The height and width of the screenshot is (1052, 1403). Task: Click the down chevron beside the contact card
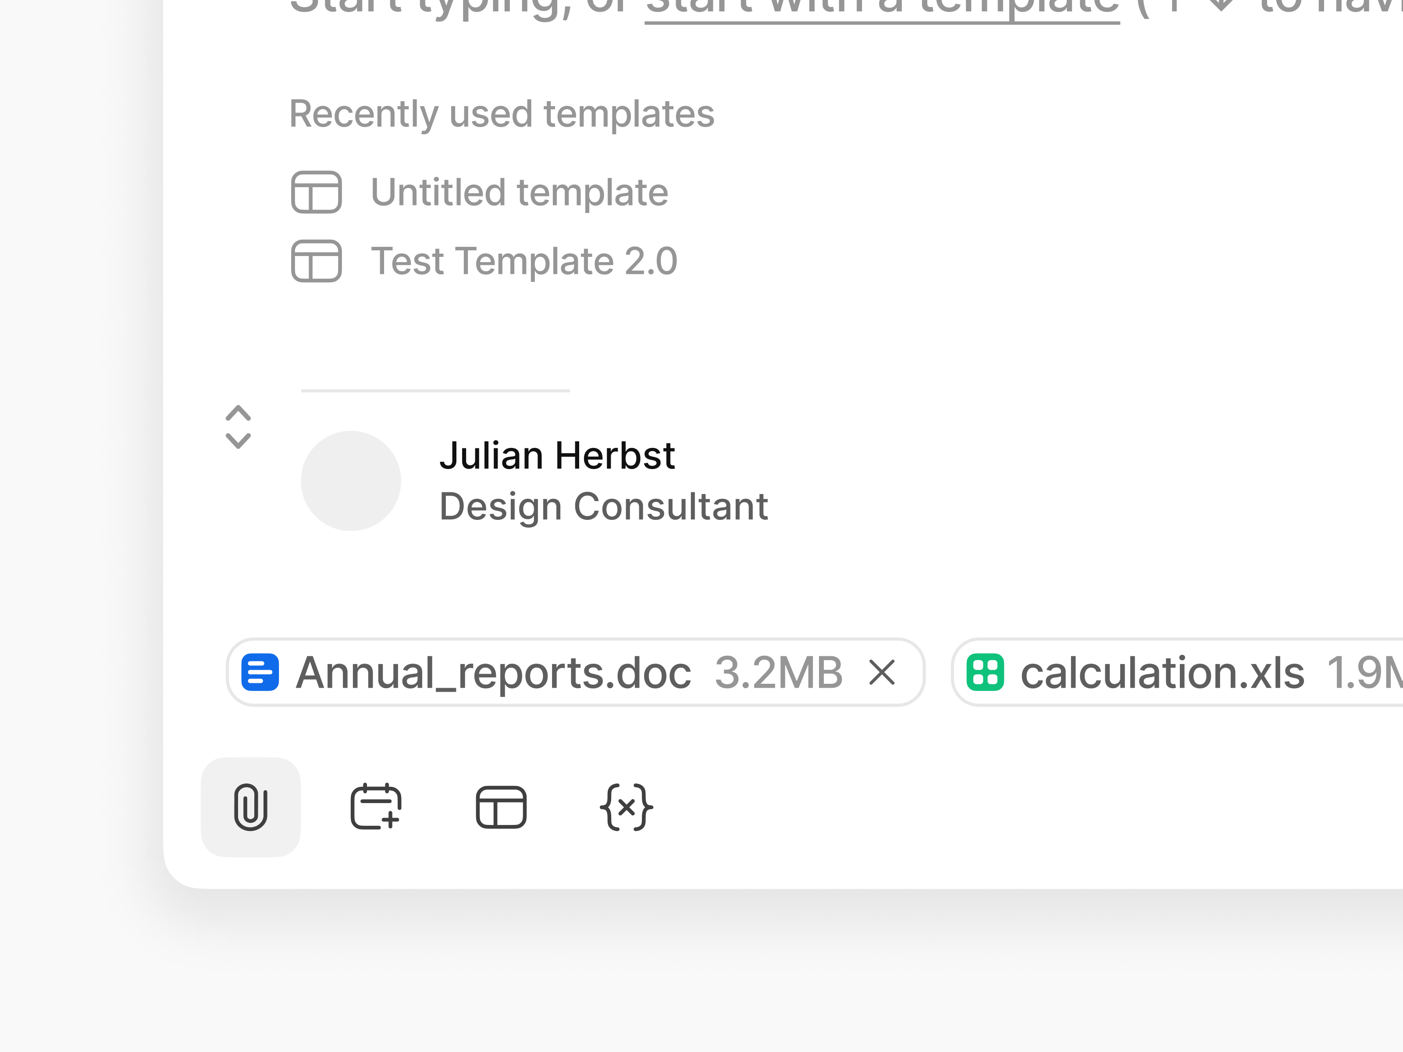point(239,440)
